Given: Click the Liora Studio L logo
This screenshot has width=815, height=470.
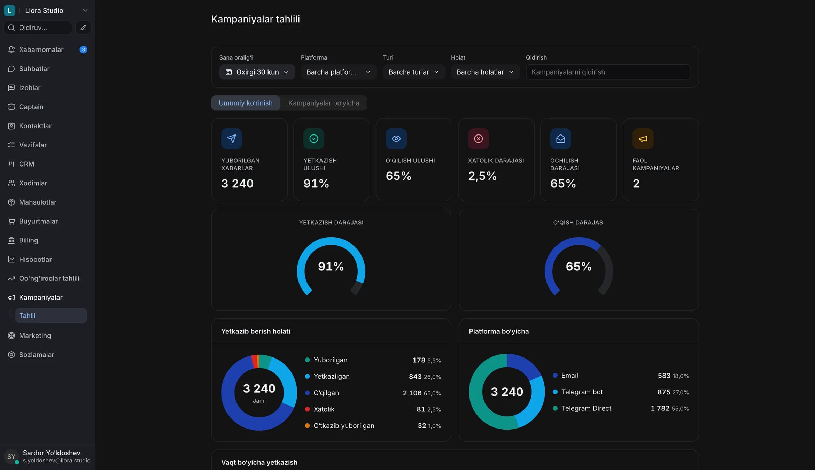Looking at the screenshot, I should (x=9, y=10).
